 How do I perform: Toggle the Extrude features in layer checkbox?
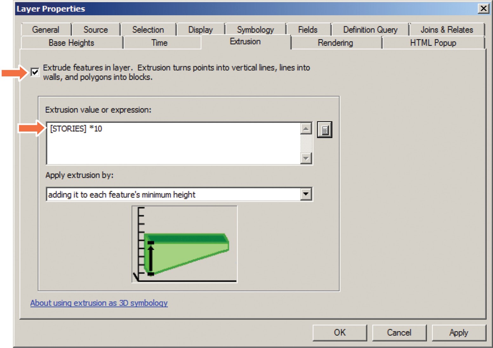35,72
